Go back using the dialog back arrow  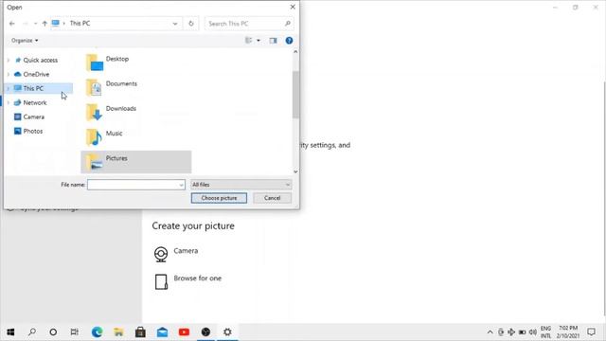12,24
